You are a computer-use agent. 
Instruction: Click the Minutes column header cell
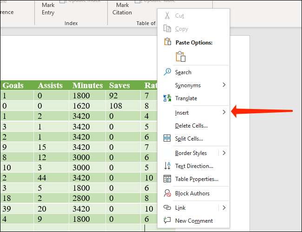(x=87, y=85)
